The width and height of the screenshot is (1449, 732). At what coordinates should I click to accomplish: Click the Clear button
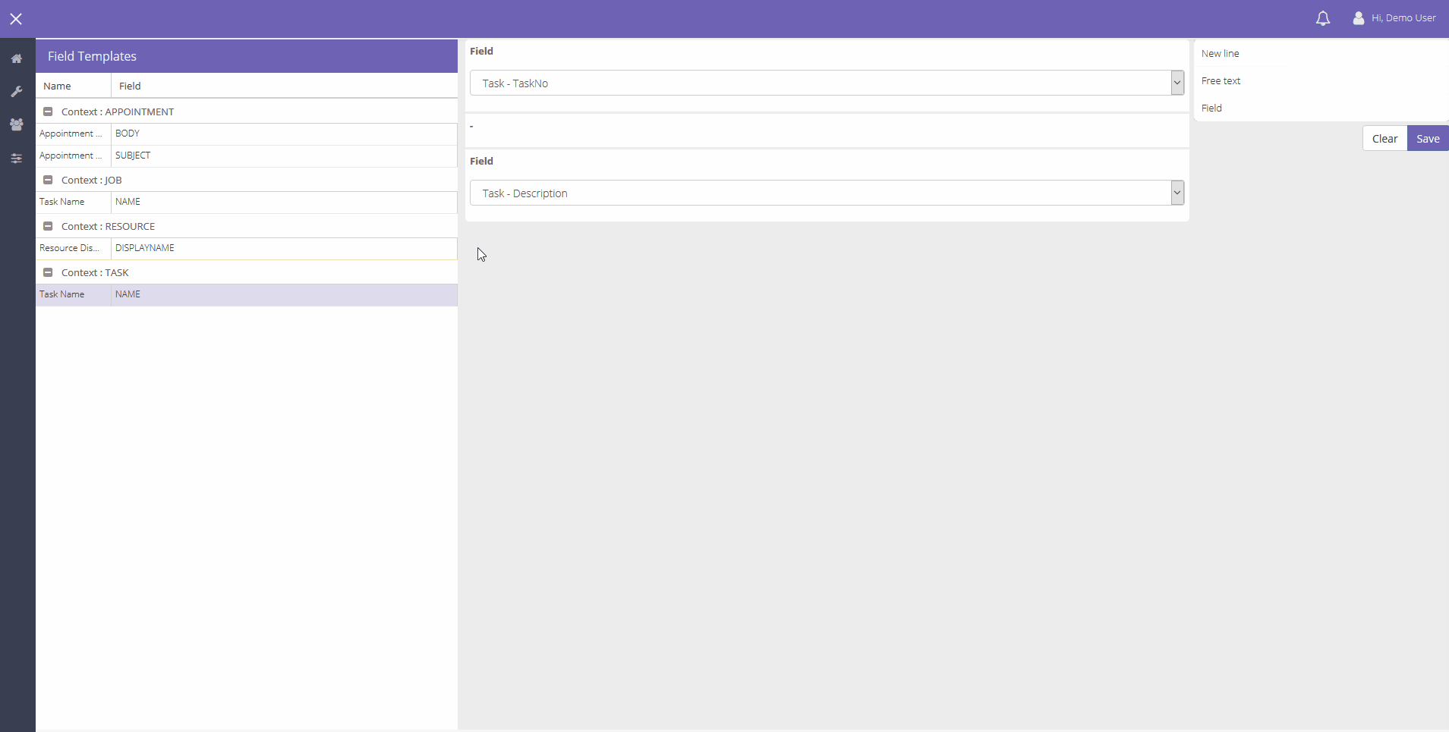click(1384, 139)
